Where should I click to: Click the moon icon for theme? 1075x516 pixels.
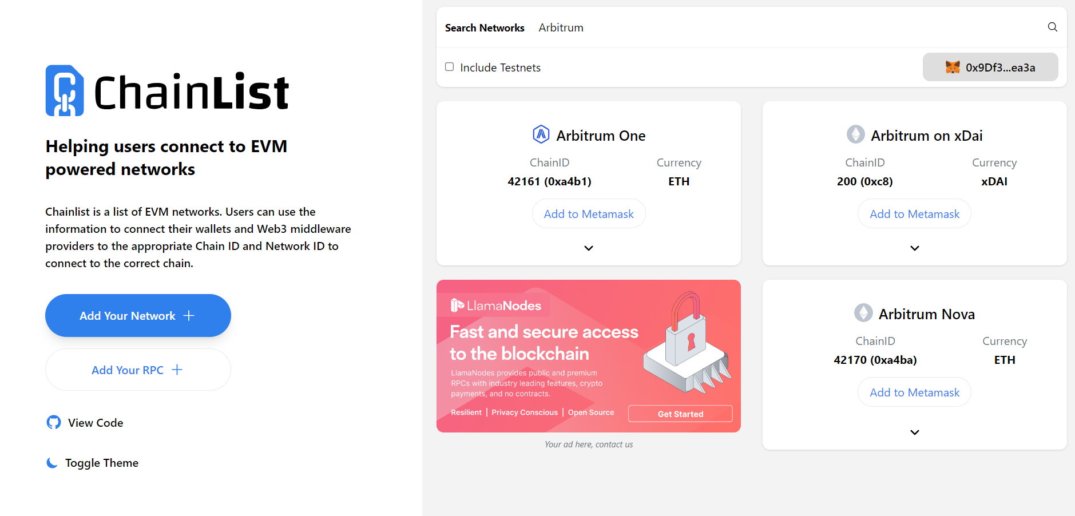point(52,463)
